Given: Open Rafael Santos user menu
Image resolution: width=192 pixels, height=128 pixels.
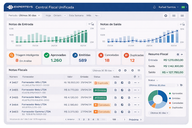Looking at the screenshot, I should click(168, 7).
